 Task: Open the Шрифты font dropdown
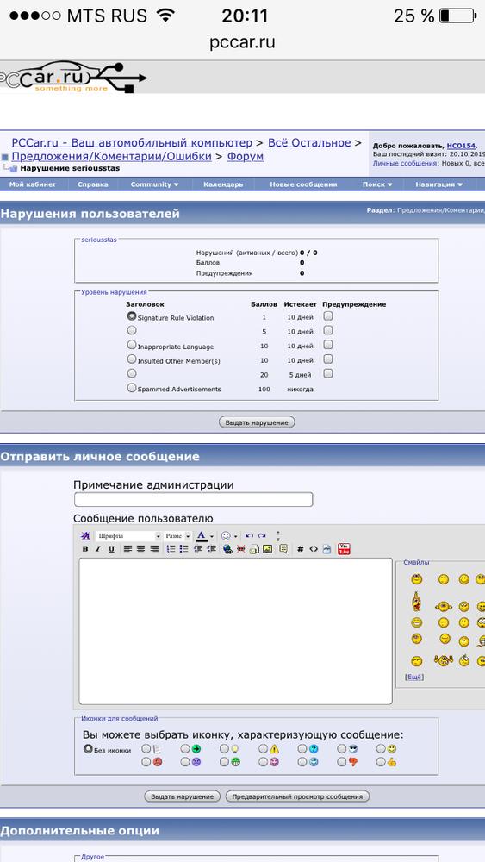click(128, 536)
